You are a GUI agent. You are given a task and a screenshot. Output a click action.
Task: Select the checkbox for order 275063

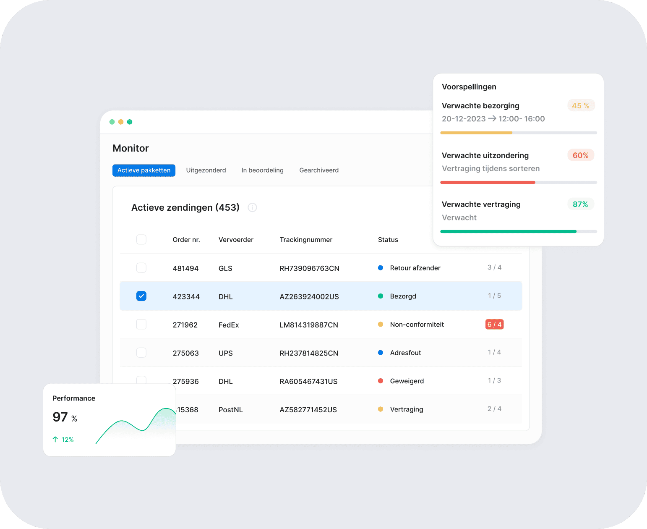click(x=141, y=353)
